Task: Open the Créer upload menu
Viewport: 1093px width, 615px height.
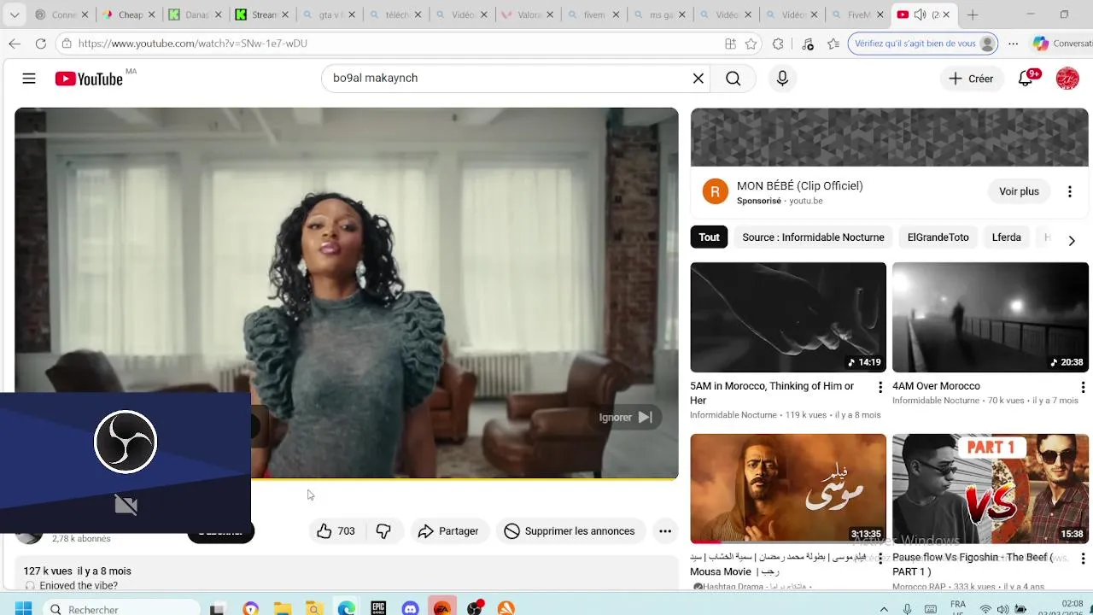Action: [x=972, y=79]
